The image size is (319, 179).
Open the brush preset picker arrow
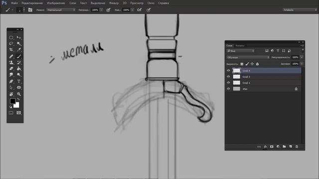click(x=24, y=10)
